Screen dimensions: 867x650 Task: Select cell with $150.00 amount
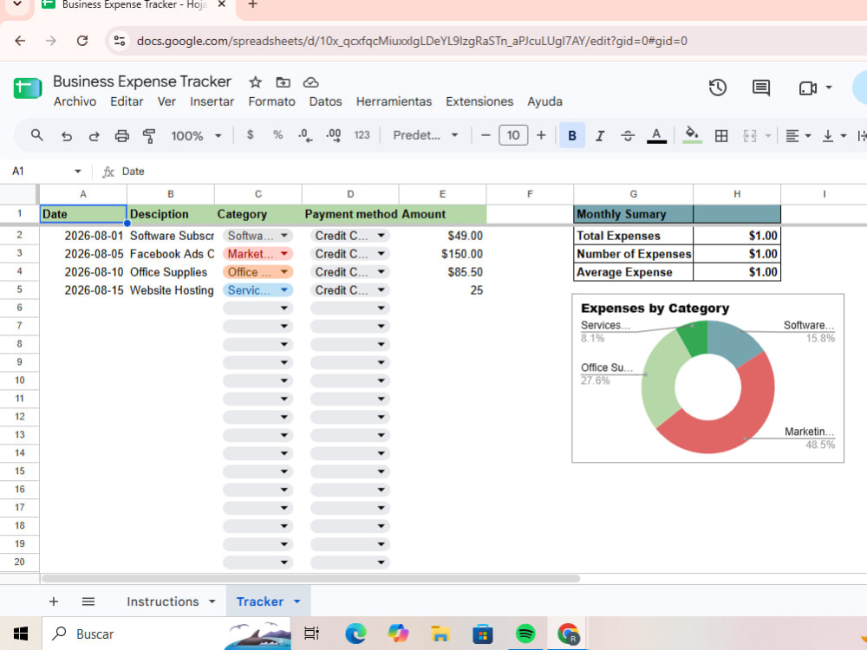[442, 254]
